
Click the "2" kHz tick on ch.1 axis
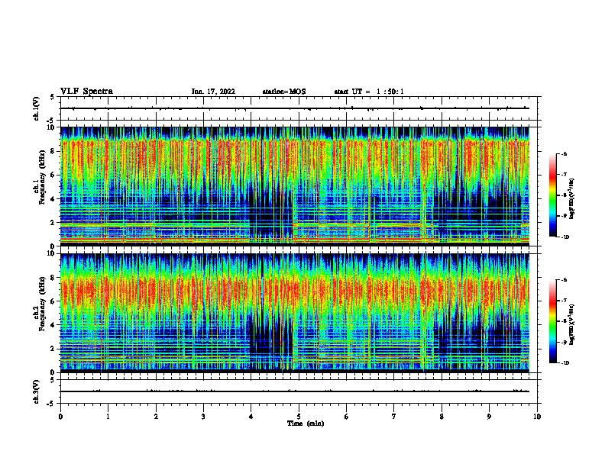[54, 223]
